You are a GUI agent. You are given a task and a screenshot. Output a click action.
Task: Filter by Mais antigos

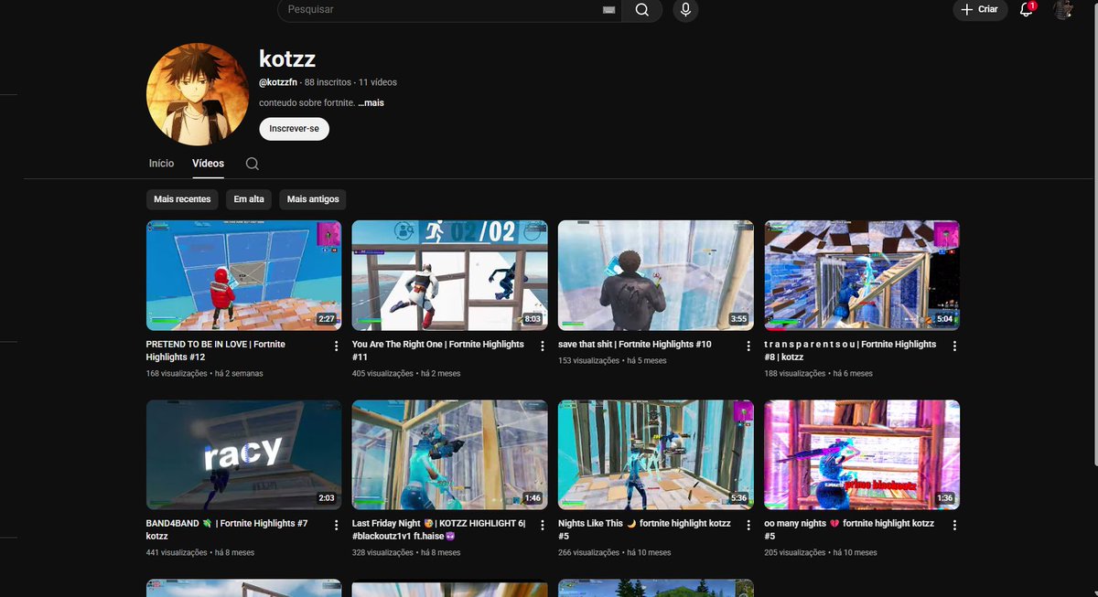(313, 199)
